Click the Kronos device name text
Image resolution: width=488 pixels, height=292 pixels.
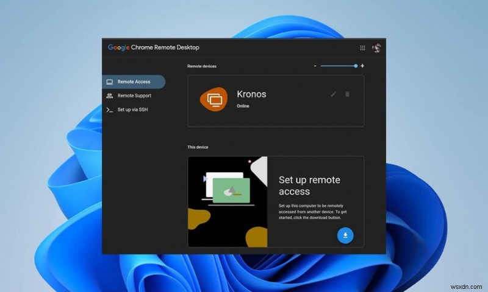point(251,94)
